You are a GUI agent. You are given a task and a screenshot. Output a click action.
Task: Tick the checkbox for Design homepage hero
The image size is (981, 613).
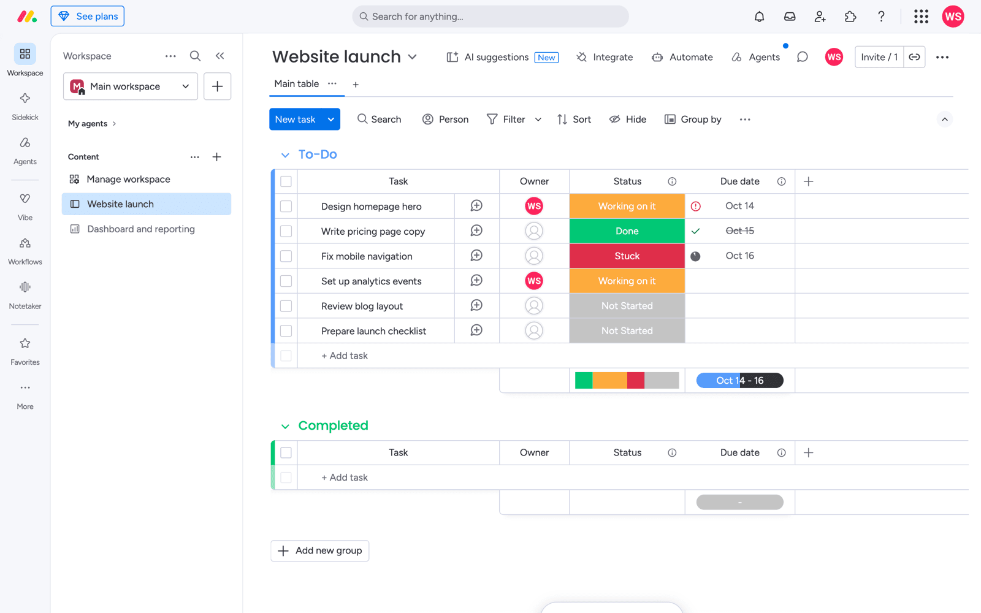coord(286,207)
